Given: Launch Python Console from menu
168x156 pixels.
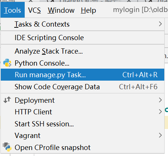Looking at the screenshot, I should (x=82, y=63).
